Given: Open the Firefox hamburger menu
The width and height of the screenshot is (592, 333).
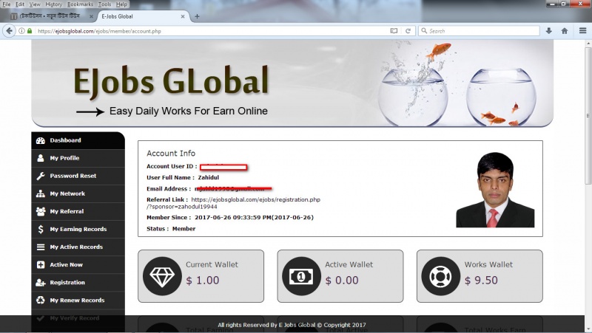Looking at the screenshot, I should pos(582,31).
